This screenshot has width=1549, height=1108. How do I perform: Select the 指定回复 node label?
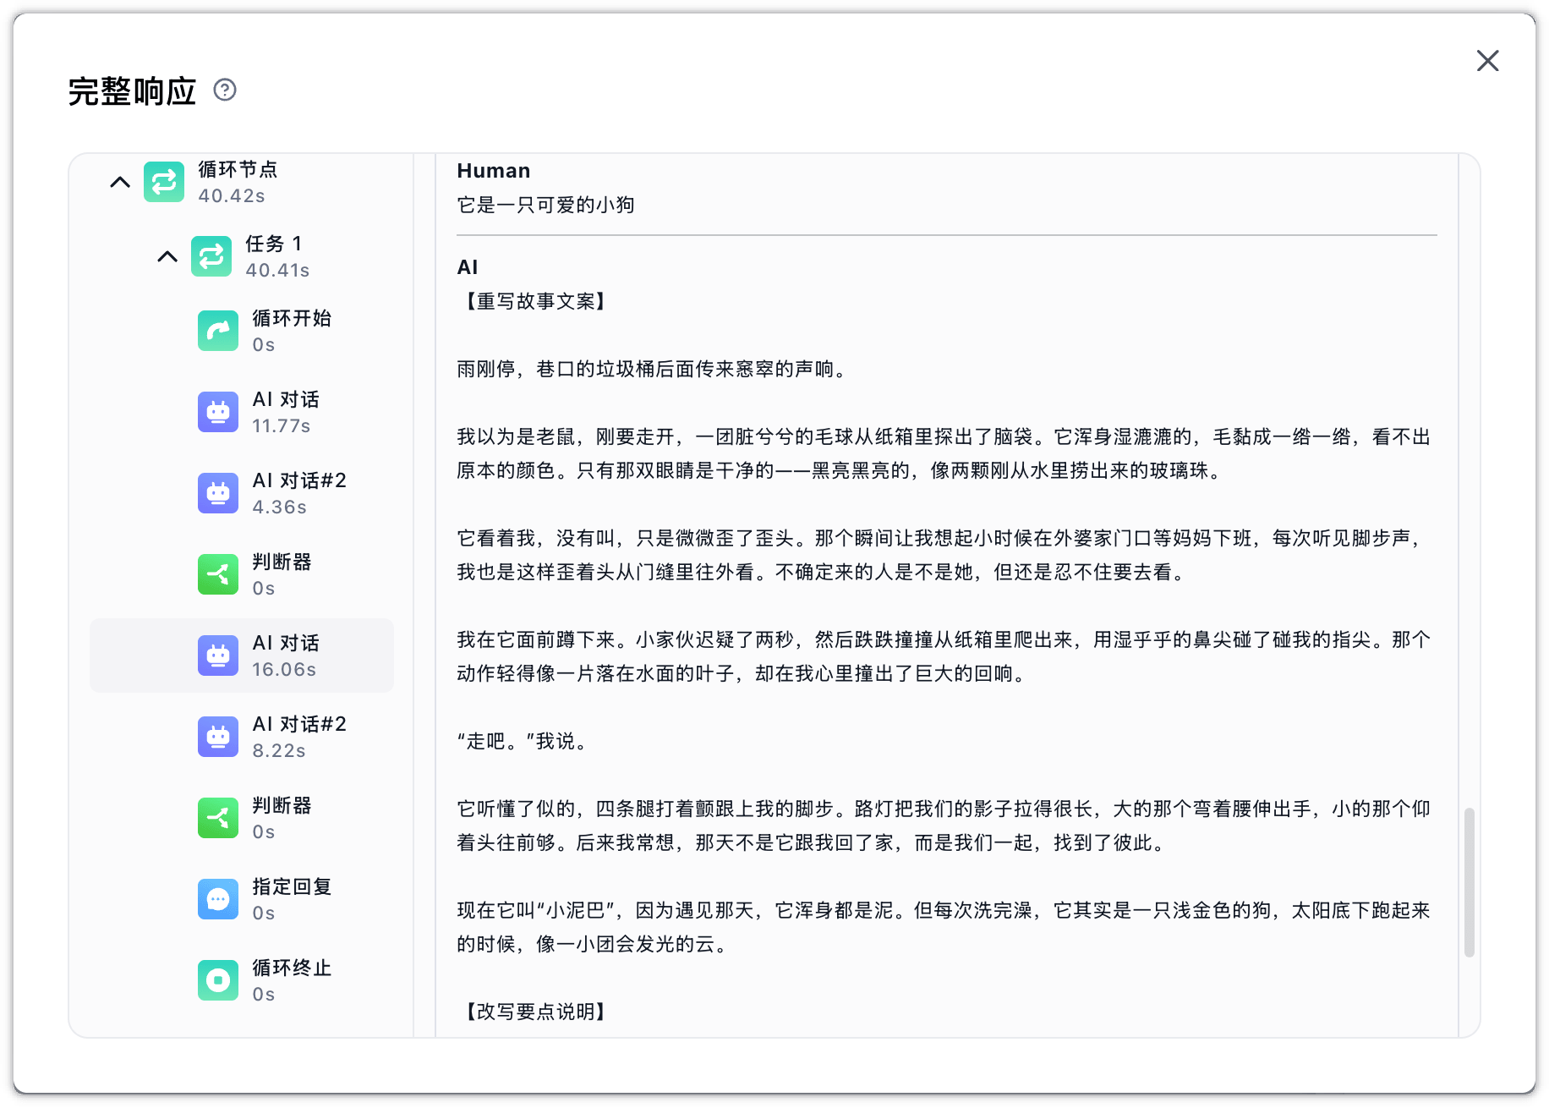pos(292,886)
